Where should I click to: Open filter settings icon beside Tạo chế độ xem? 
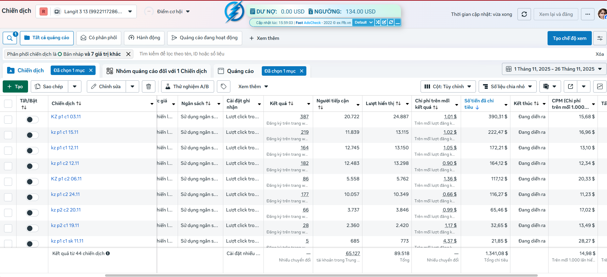click(600, 38)
